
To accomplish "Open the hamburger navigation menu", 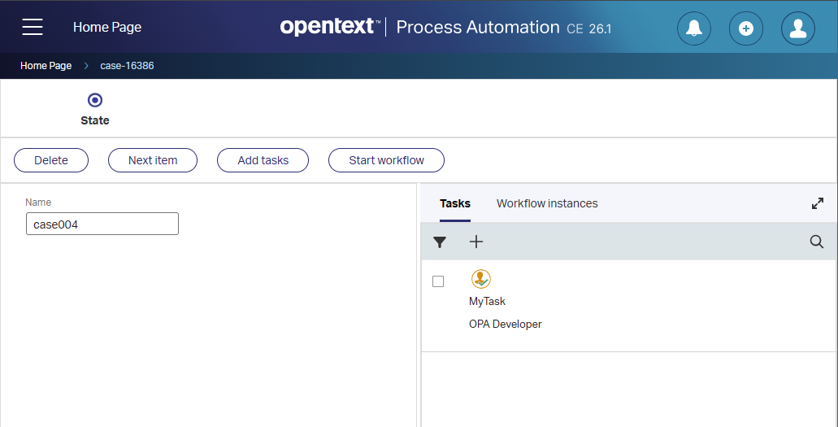I will (33, 27).
